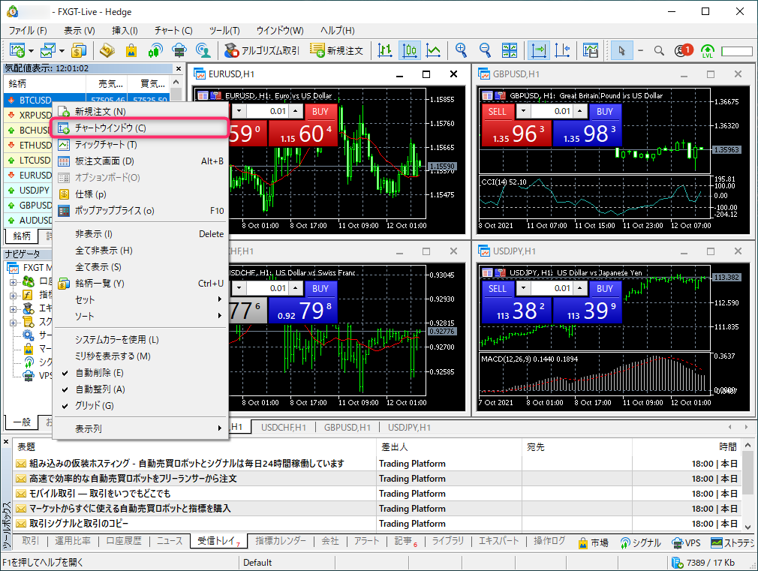This screenshot has height=571, width=758.
Task: Open the 指標カレンダー toolbox tab
Action: [281, 541]
